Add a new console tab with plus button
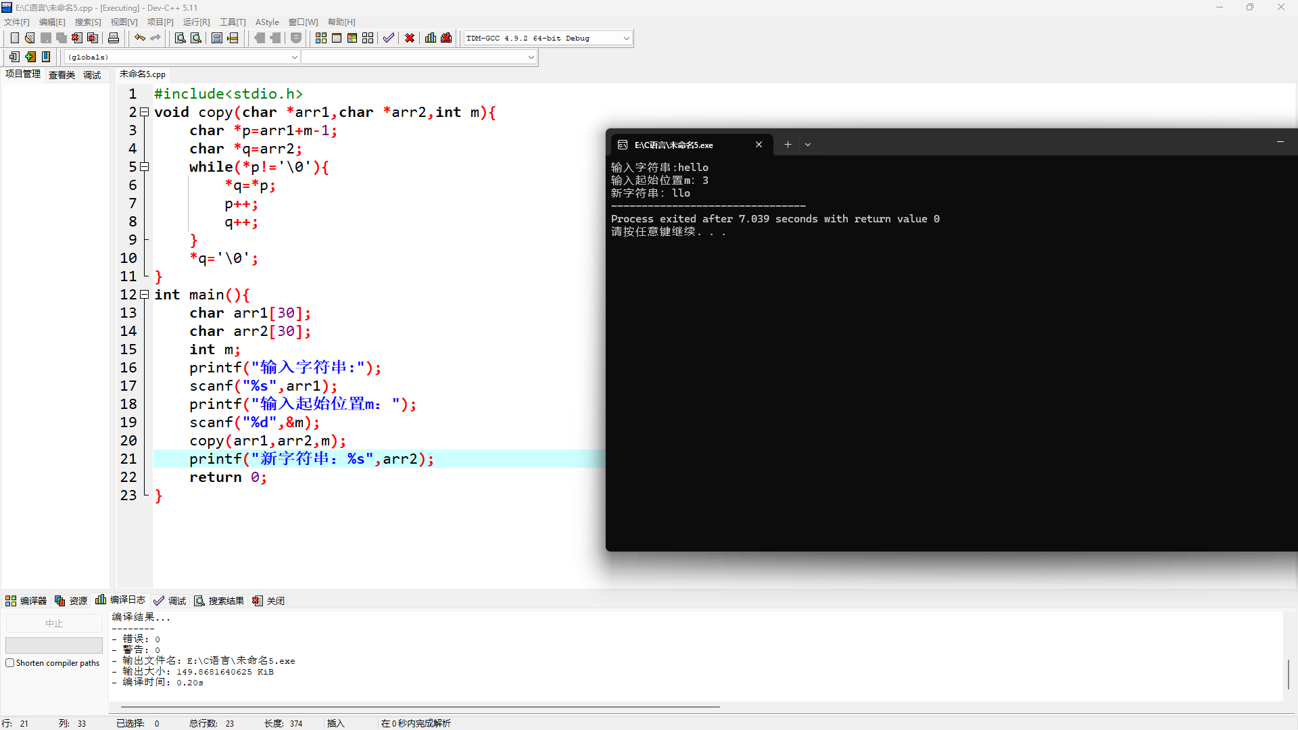 (788, 145)
